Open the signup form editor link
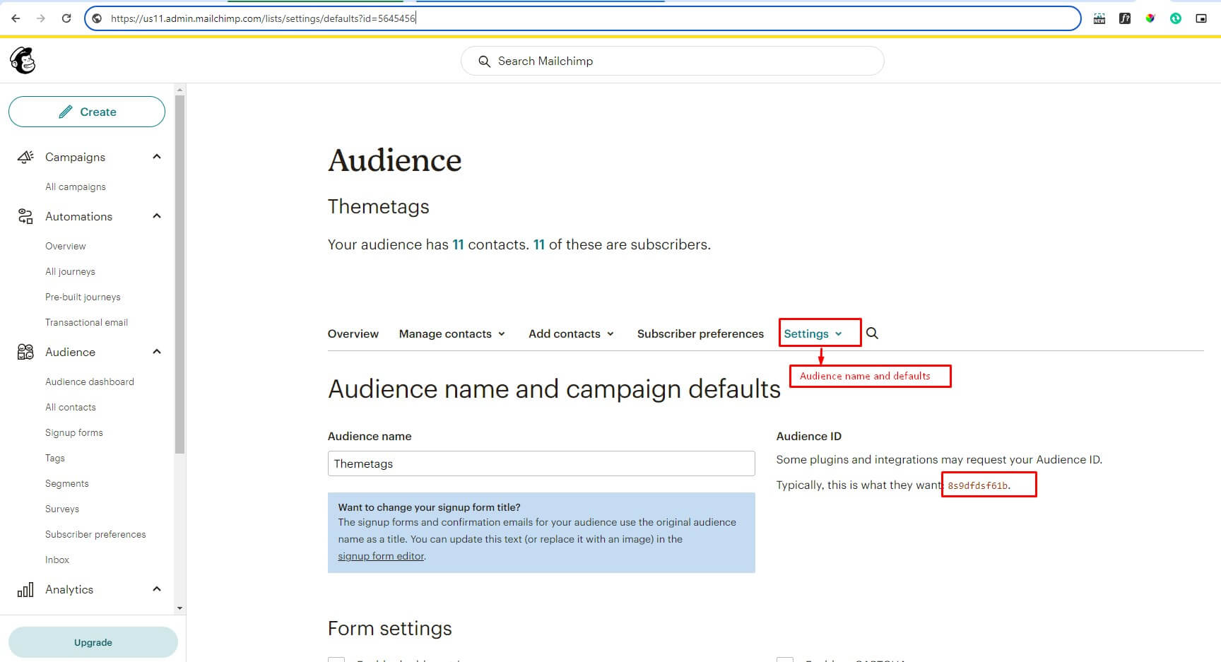 point(380,556)
